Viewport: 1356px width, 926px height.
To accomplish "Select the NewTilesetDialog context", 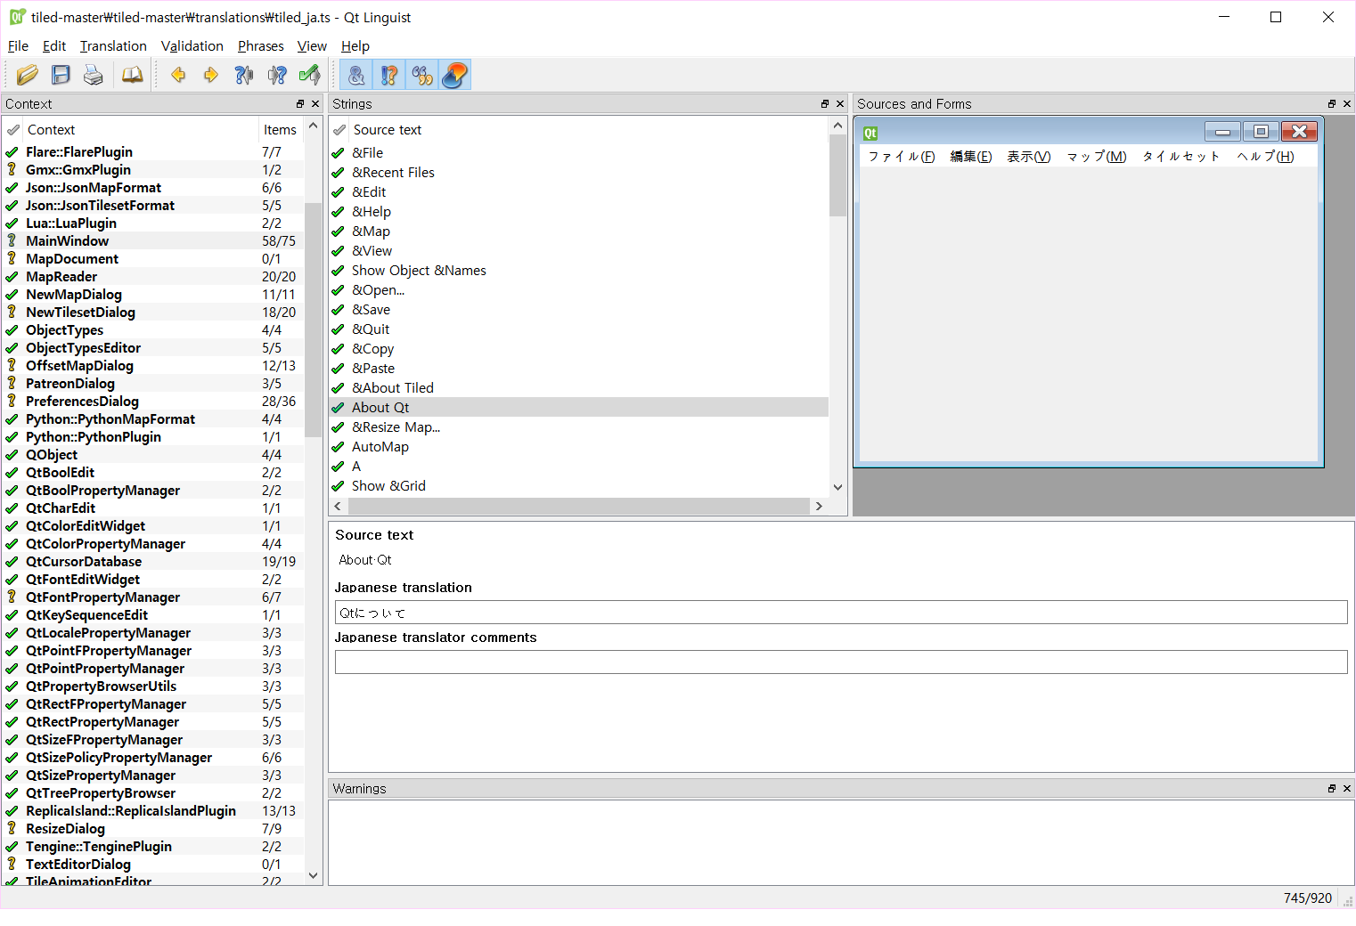I will [153, 313].
